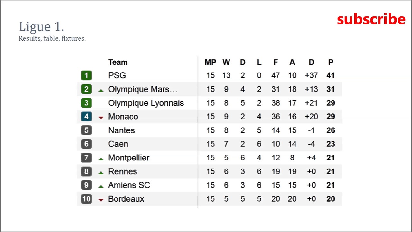The height and width of the screenshot is (232, 412).
Task: Click position 1 green rank badge
Action: [86, 75]
